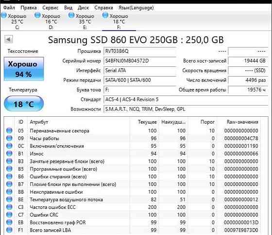272x235 pixels.
Task: Click the status icon for attribute C3
Action: tap(9, 207)
